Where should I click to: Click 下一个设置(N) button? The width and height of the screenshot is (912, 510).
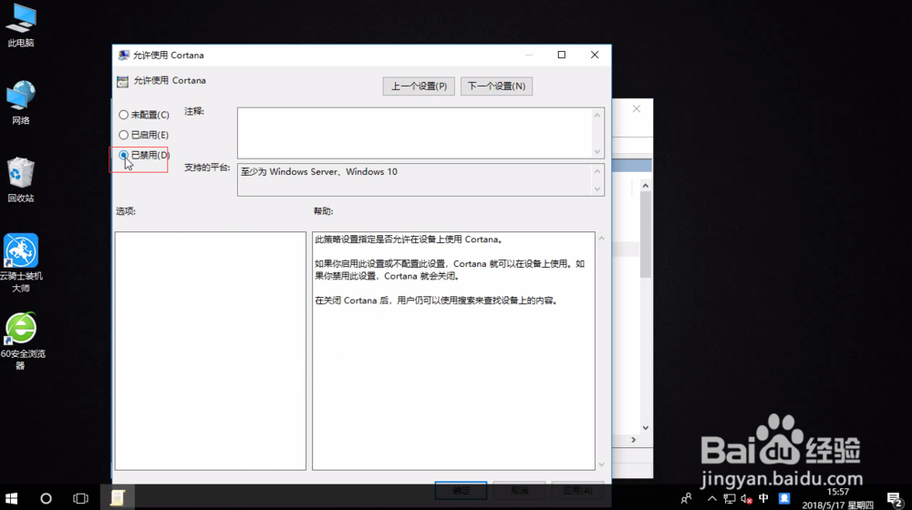pyautogui.click(x=497, y=86)
